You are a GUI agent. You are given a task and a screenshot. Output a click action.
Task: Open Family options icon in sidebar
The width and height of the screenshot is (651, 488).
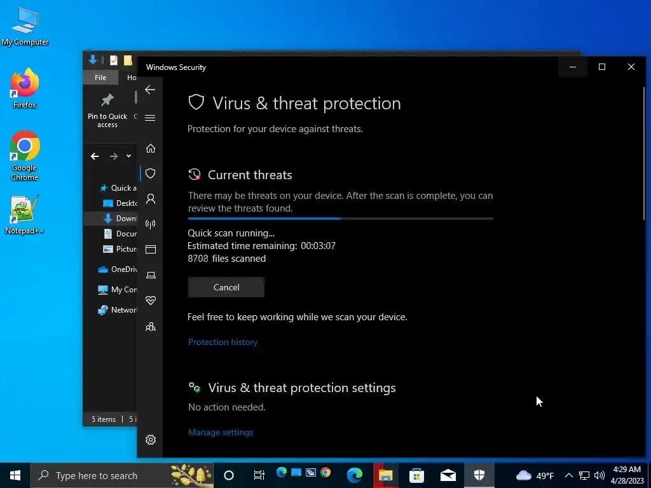point(150,327)
